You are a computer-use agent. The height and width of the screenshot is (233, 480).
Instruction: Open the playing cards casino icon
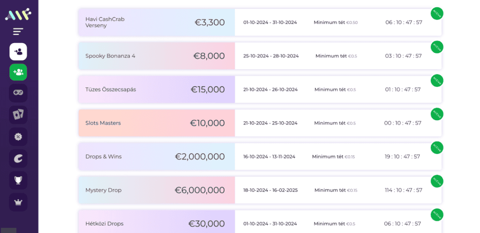(x=18, y=114)
